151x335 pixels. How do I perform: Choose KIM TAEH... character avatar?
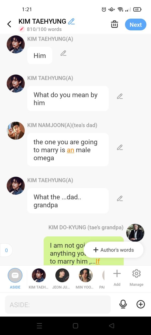(39, 276)
